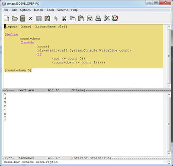Open the directory browser (Dired) icon
This screenshot has height=166, width=173.
pyautogui.click(x=23, y=18)
